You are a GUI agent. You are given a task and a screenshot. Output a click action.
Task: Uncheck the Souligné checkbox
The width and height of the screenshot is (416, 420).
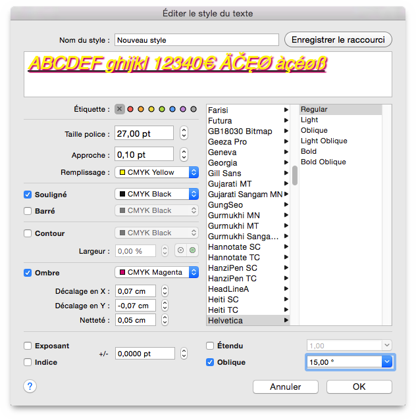click(28, 195)
